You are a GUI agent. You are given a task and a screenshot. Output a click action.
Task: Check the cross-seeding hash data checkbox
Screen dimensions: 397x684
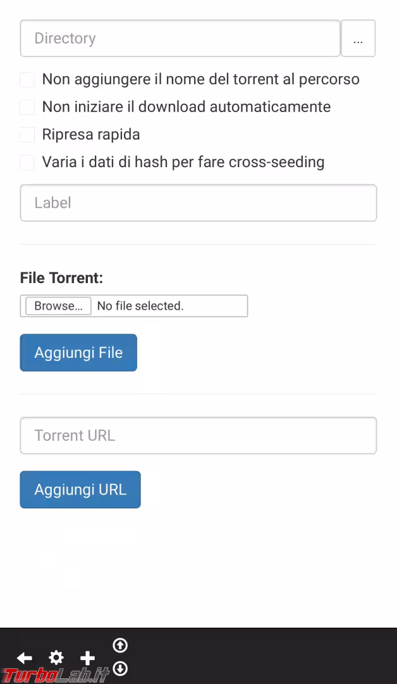coord(27,163)
